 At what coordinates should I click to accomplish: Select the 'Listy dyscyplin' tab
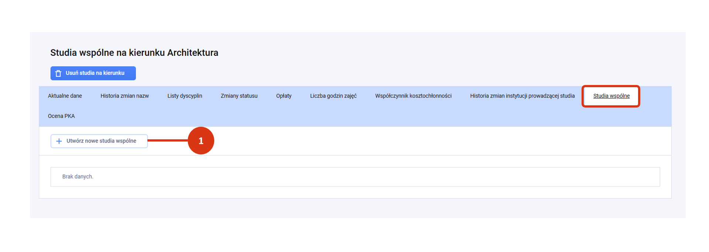pos(185,96)
